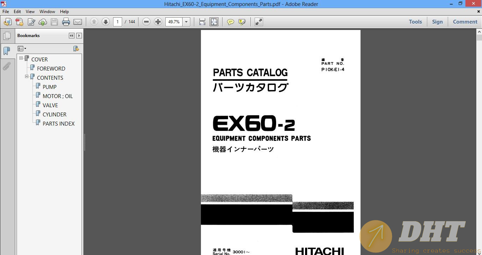Click the bookmark icon beside VALVE

click(38, 104)
